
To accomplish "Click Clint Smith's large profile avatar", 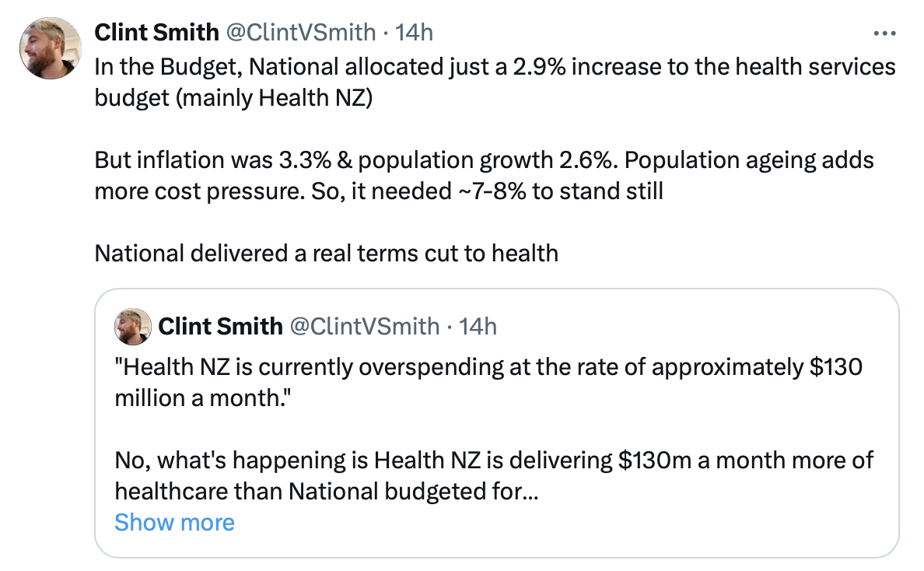I will tap(51, 48).
